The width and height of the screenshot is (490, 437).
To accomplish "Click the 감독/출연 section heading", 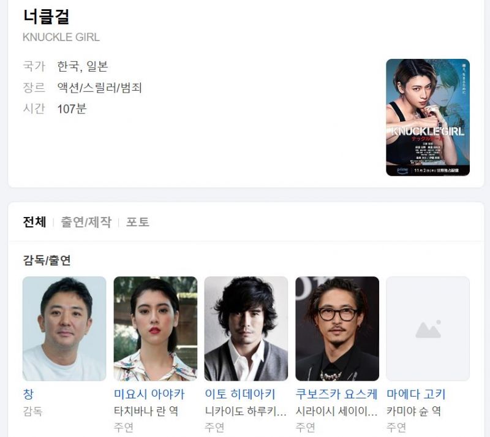I will click(47, 260).
